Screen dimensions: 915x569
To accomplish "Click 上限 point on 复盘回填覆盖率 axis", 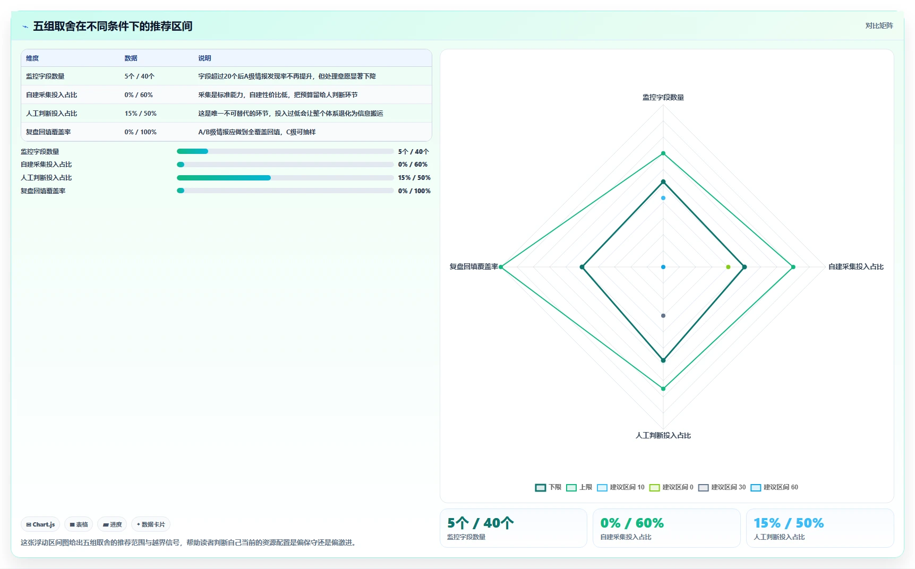I will 501,267.
